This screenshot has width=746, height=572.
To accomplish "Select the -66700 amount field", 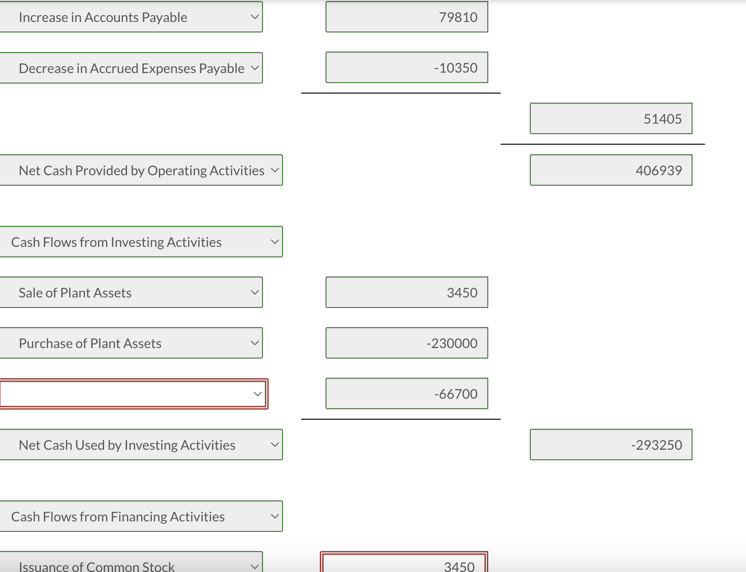I will pyautogui.click(x=406, y=393).
